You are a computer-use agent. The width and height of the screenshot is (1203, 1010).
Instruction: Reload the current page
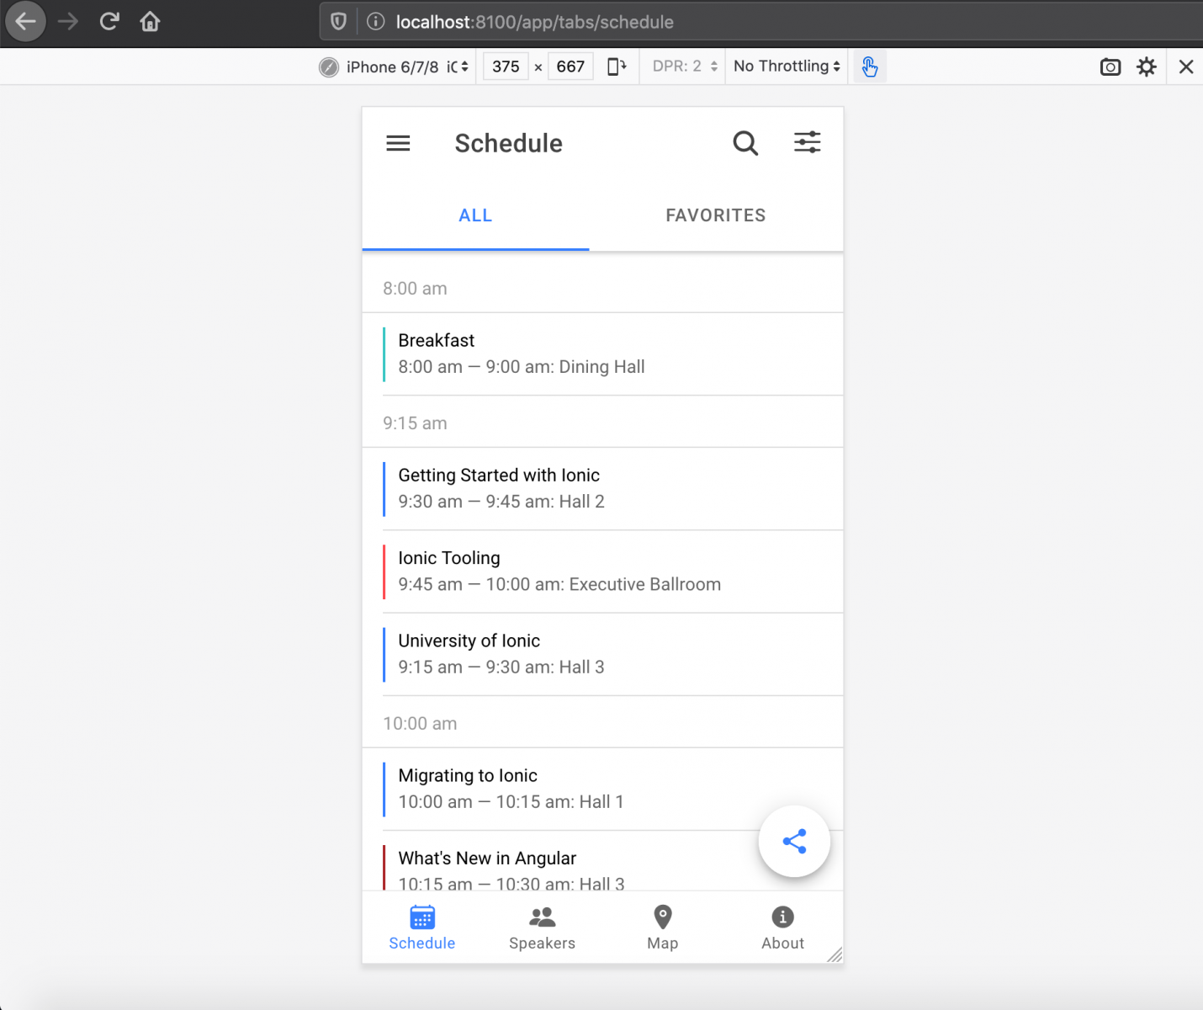pyautogui.click(x=109, y=22)
